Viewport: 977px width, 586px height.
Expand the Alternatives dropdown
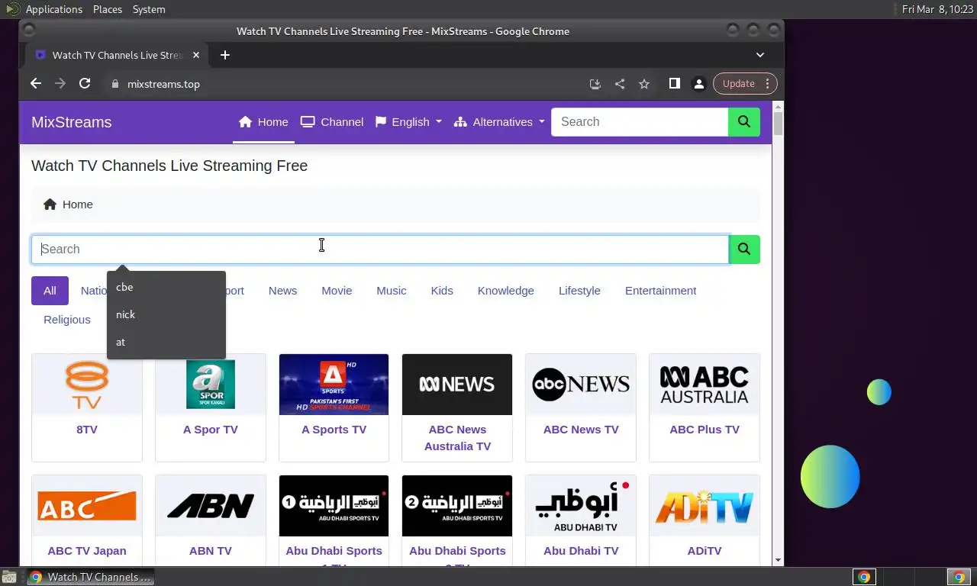499,122
